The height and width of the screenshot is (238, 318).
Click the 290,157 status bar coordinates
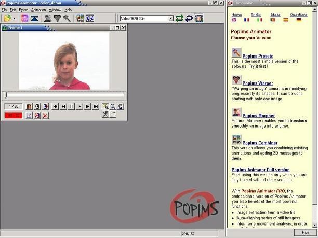[188, 234]
